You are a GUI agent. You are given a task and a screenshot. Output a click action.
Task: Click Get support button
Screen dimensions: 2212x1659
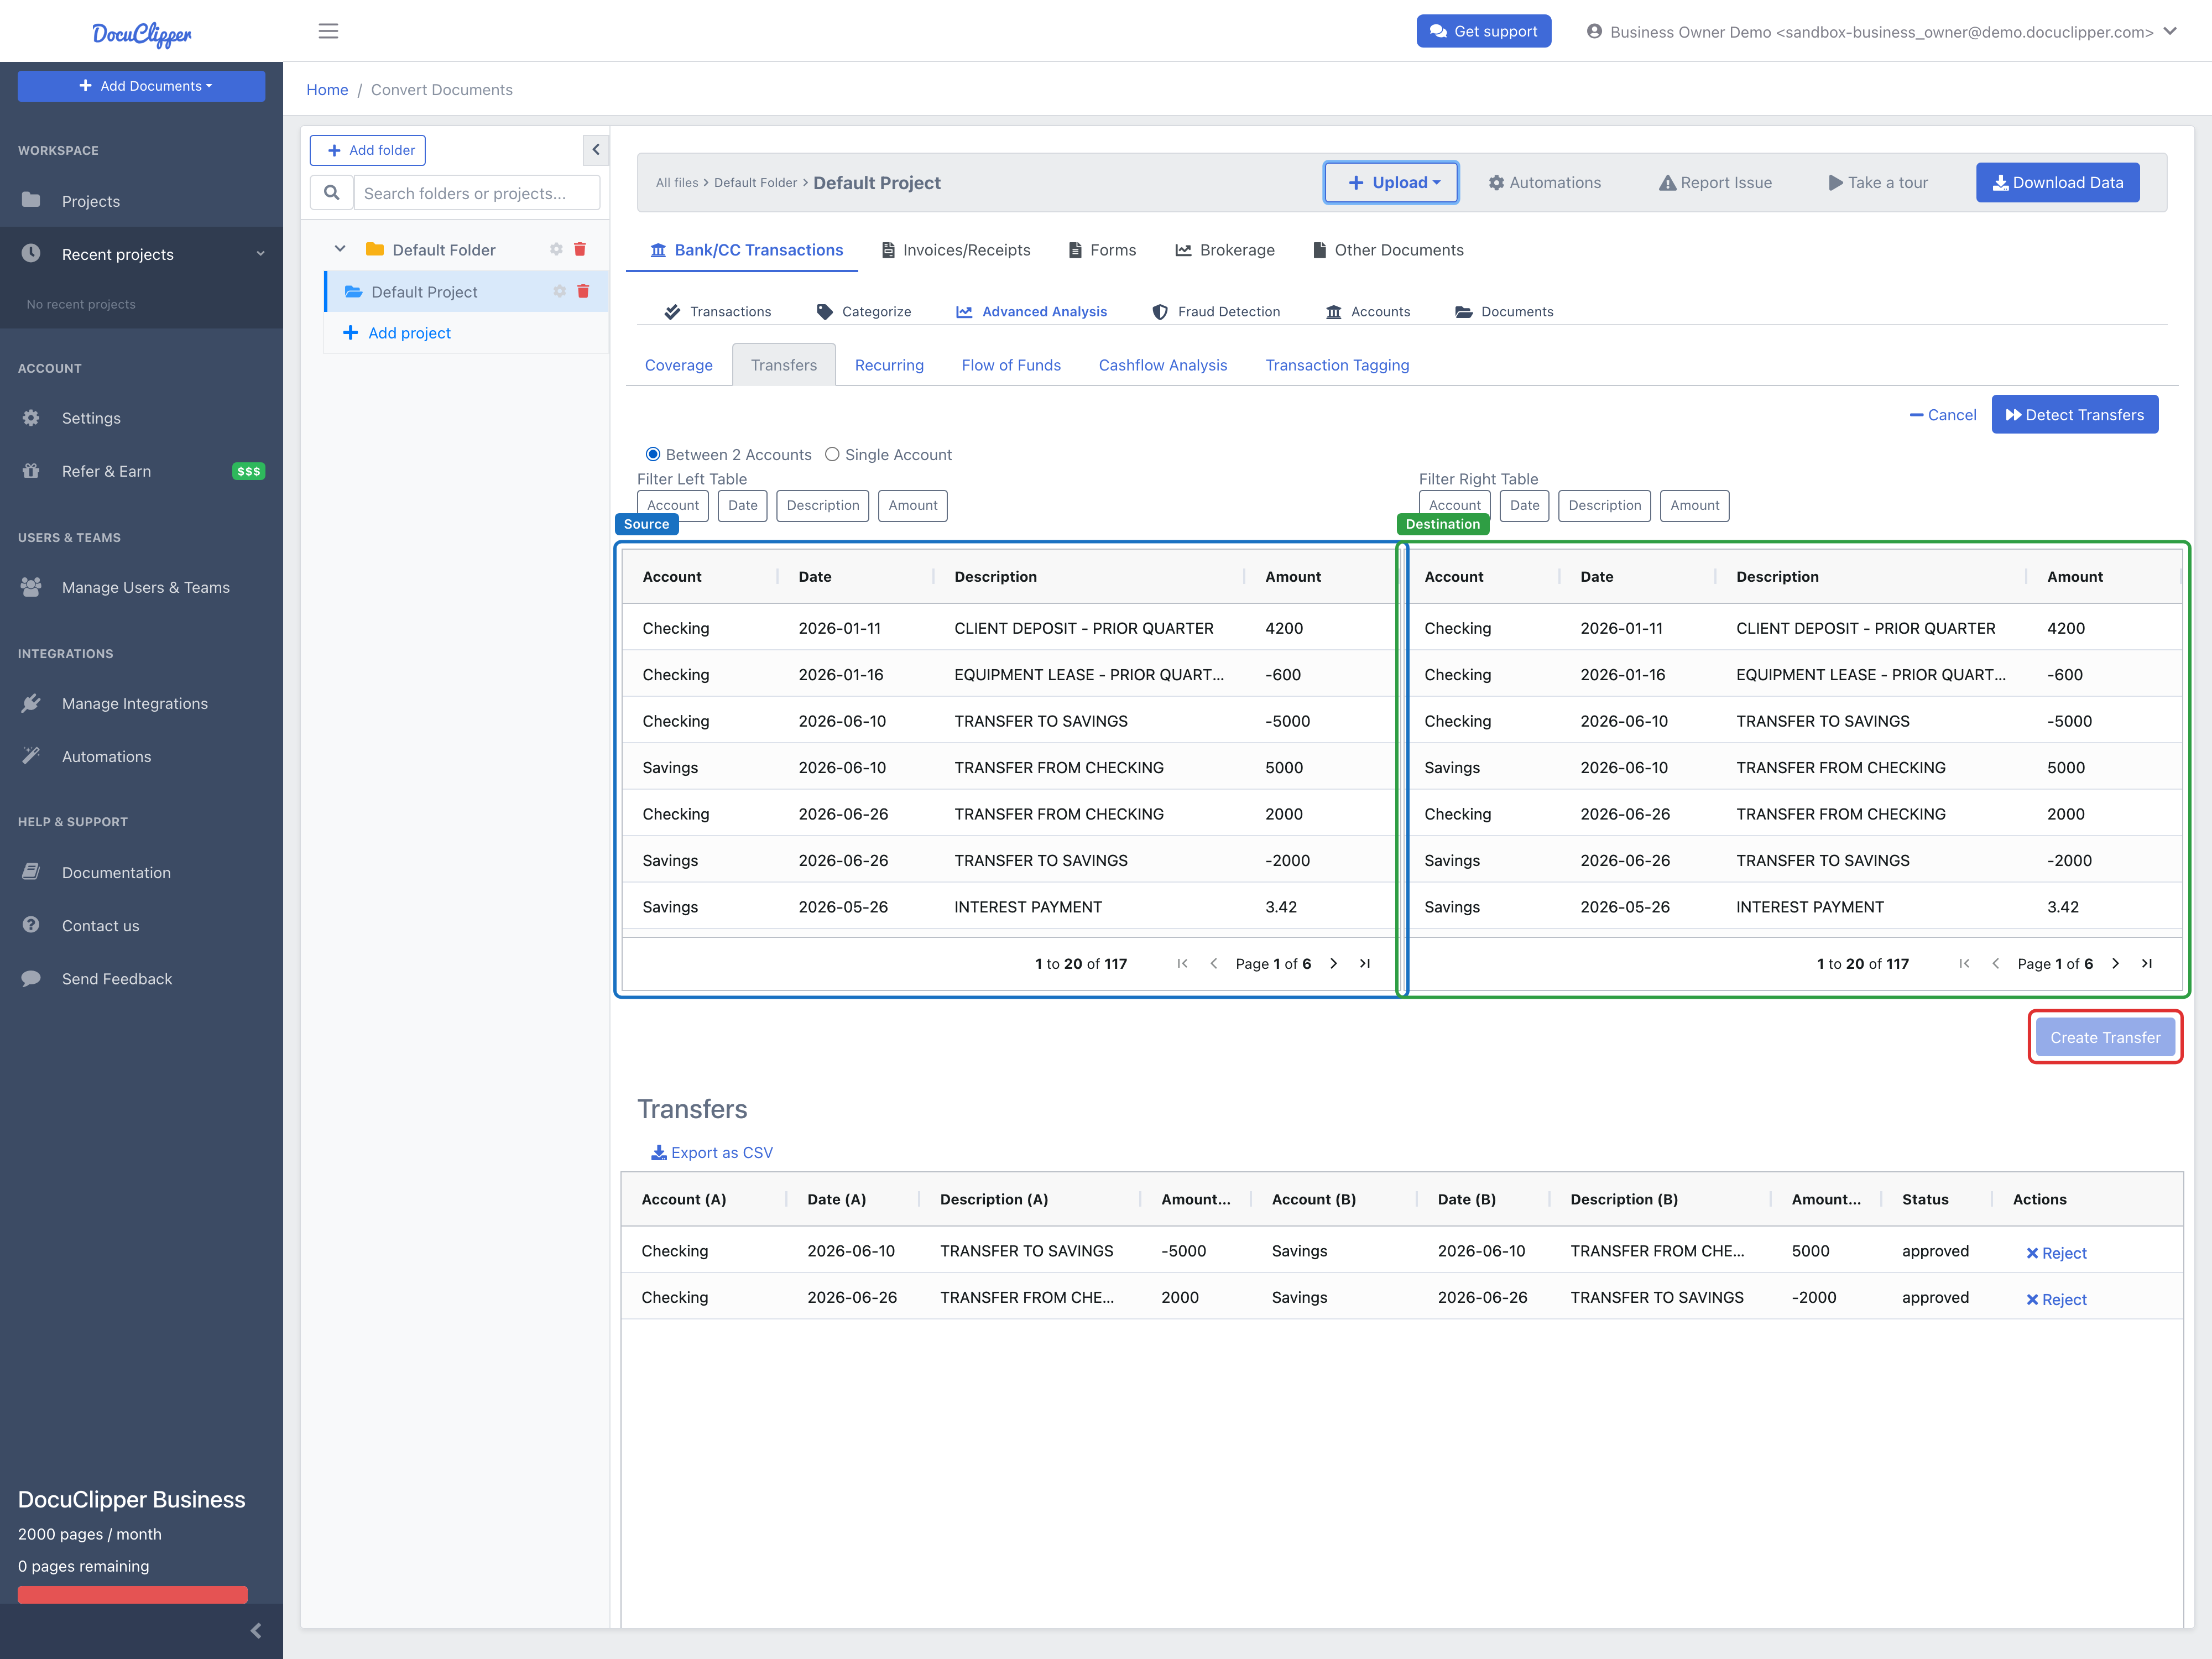pyautogui.click(x=1483, y=31)
